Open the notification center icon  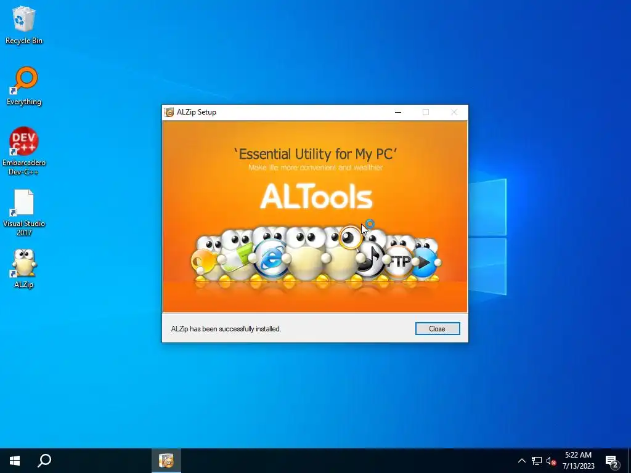(x=612, y=461)
